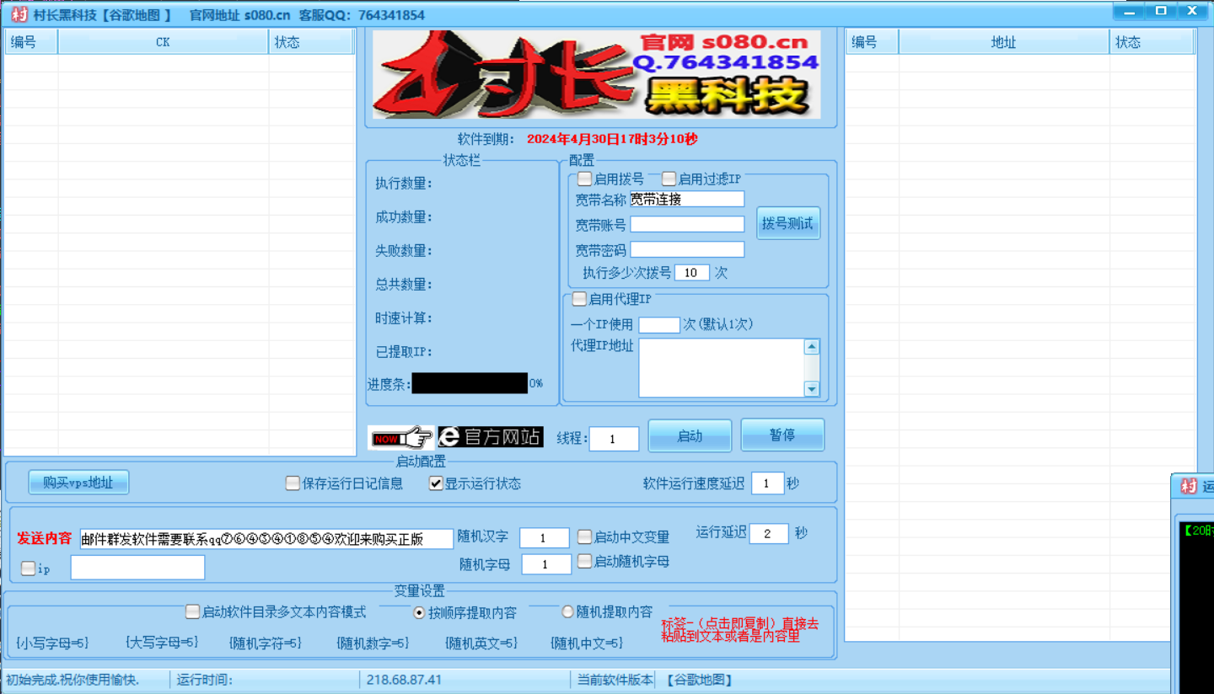Click the 宽带名称 input field
Screen dimensions: 1214x694
point(687,200)
